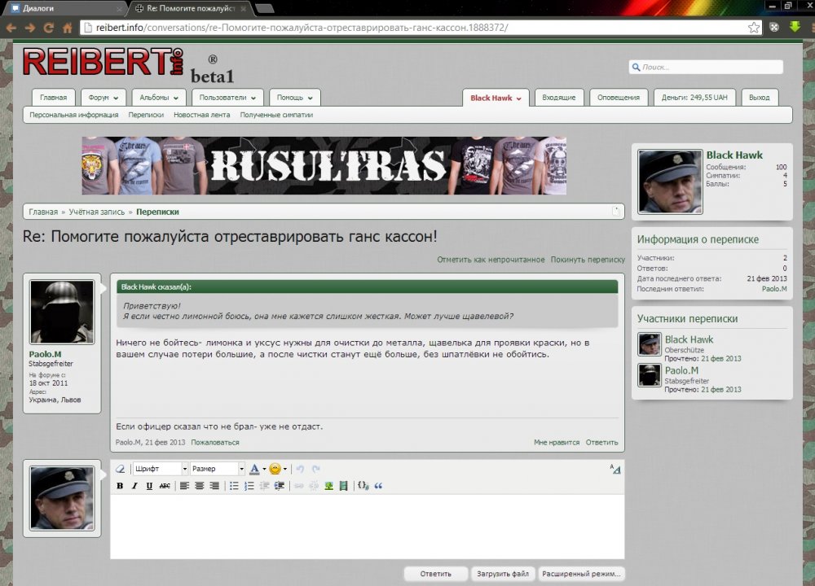Viewport: 815px width, 586px height.
Task: Expand the Пользователи menu
Action: click(227, 98)
